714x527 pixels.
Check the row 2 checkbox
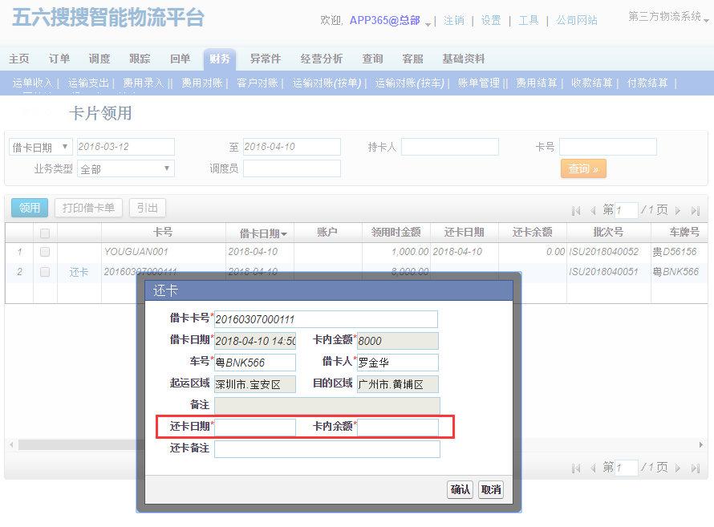pyautogui.click(x=45, y=272)
